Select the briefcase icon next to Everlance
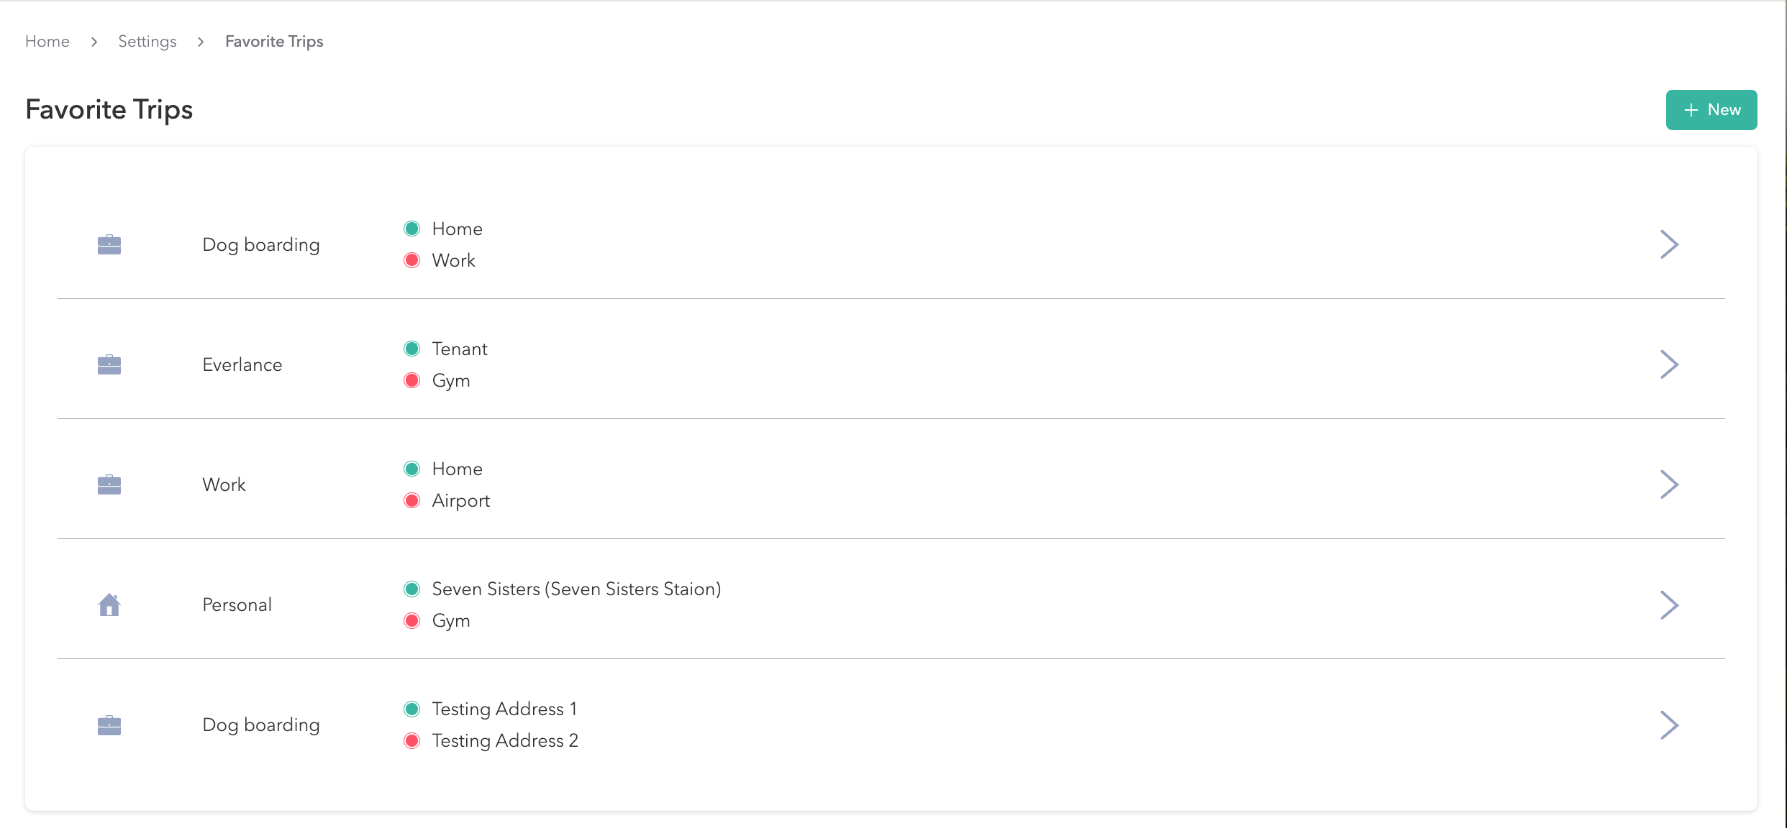This screenshot has width=1787, height=828. [109, 364]
